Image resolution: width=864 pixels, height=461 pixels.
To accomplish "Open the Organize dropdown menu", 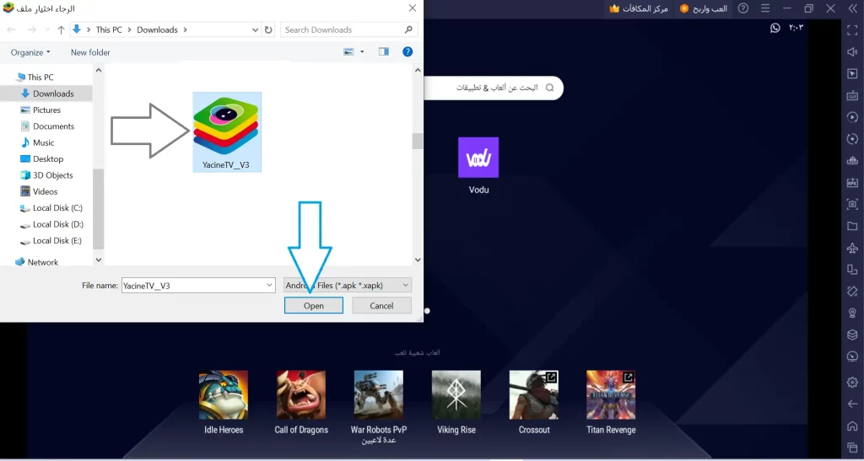I will (x=30, y=52).
